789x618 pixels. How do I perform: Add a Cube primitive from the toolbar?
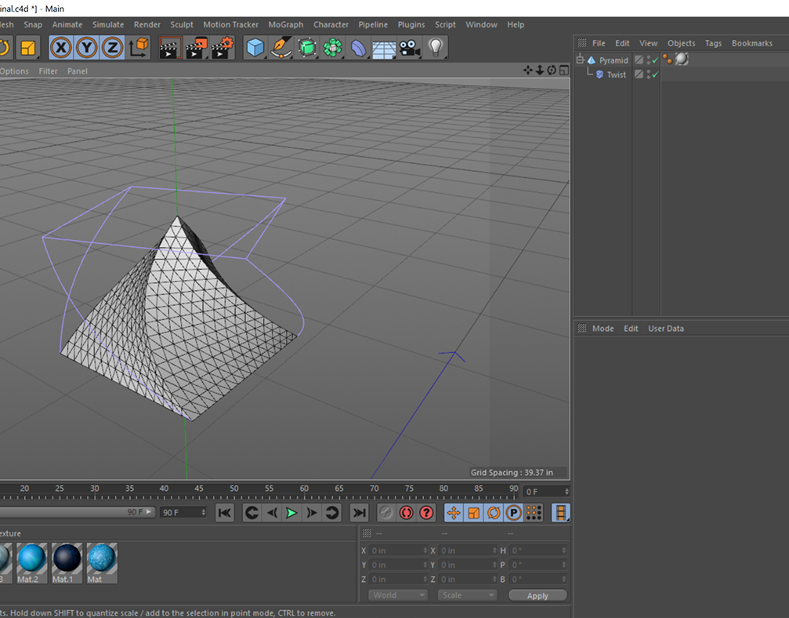pos(255,49)
